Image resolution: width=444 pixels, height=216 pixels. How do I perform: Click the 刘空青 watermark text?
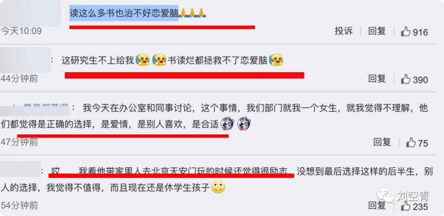click(413, 196)
